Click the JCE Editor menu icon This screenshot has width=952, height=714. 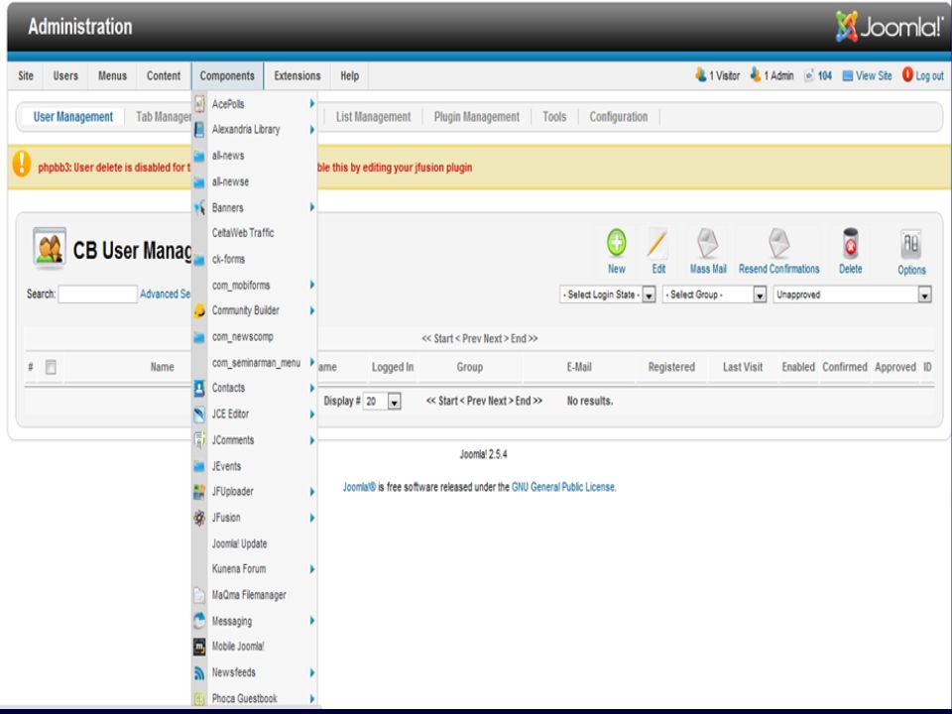(199, 415)
